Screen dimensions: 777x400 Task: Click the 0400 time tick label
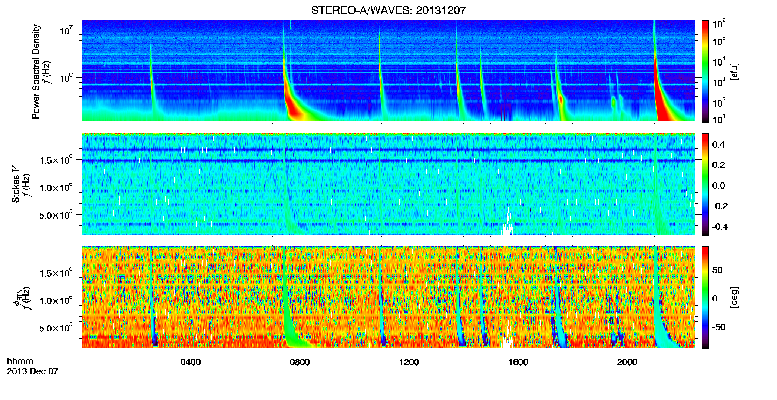(191, 362)
